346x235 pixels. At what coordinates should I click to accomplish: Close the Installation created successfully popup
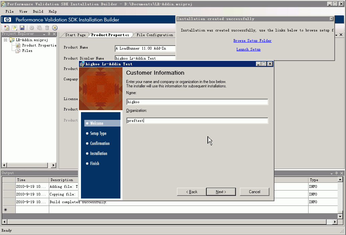(331, 19)
